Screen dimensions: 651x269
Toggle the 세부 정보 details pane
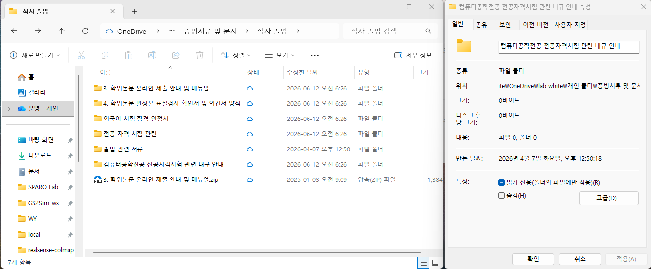tap(413, 55)
